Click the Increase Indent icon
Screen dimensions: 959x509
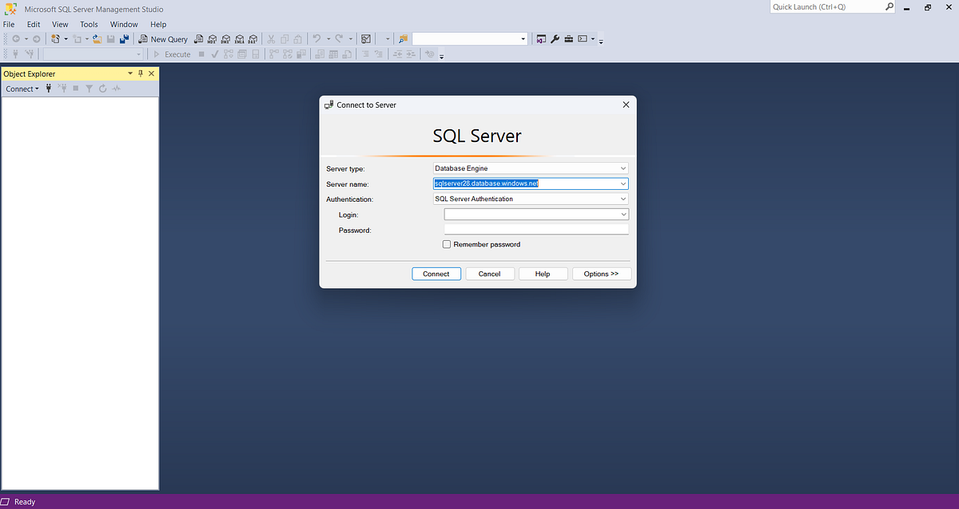411,54
